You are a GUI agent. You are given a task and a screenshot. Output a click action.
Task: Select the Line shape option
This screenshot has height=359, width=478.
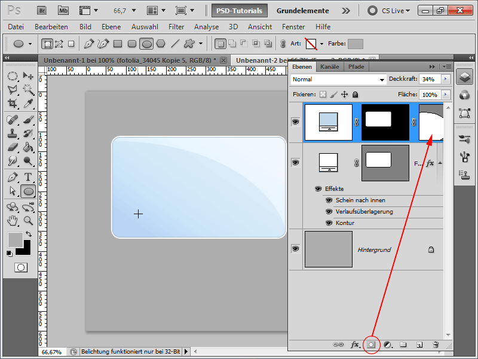175,44
